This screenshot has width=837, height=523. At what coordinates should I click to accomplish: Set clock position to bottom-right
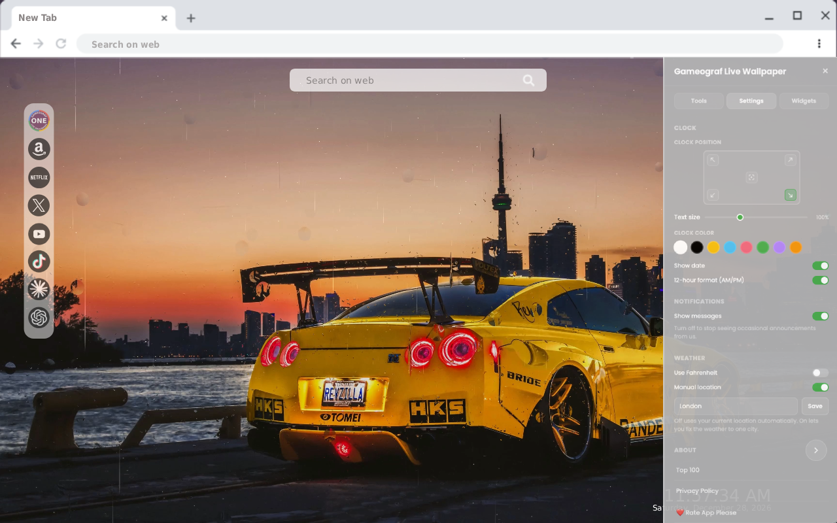(790, 195)
